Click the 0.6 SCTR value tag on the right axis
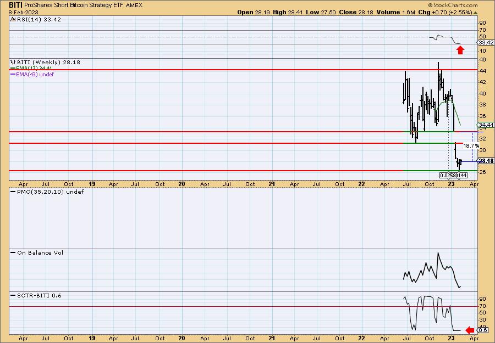Viewport: 495px width, 343px height. 483,330
